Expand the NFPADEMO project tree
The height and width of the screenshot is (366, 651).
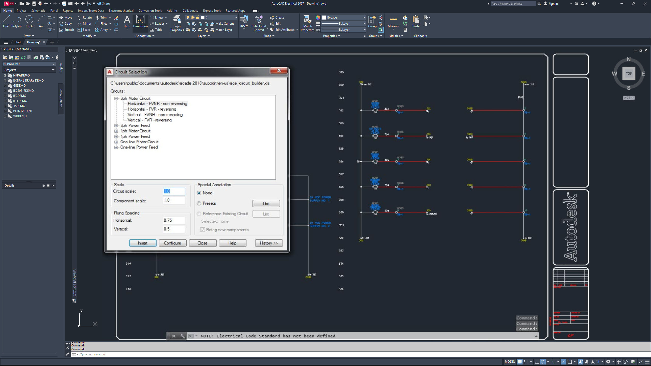coord(5,75)
